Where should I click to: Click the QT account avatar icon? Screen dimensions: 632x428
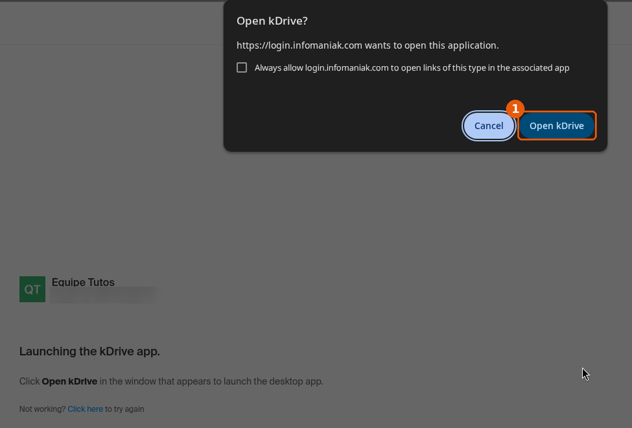pos(33,289)
